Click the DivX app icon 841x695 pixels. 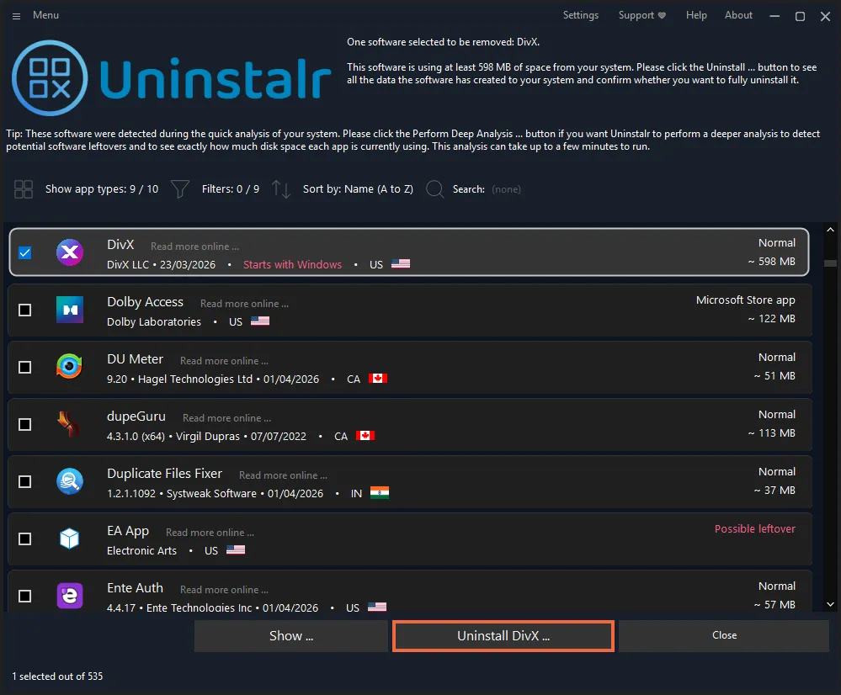tap(70, 252)
